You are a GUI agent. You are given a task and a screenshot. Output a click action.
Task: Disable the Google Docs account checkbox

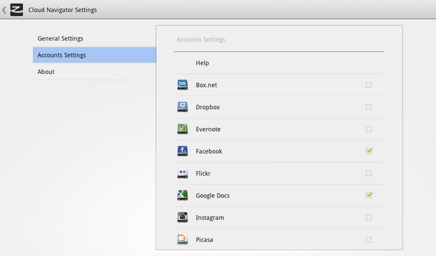tap(369, 195)
